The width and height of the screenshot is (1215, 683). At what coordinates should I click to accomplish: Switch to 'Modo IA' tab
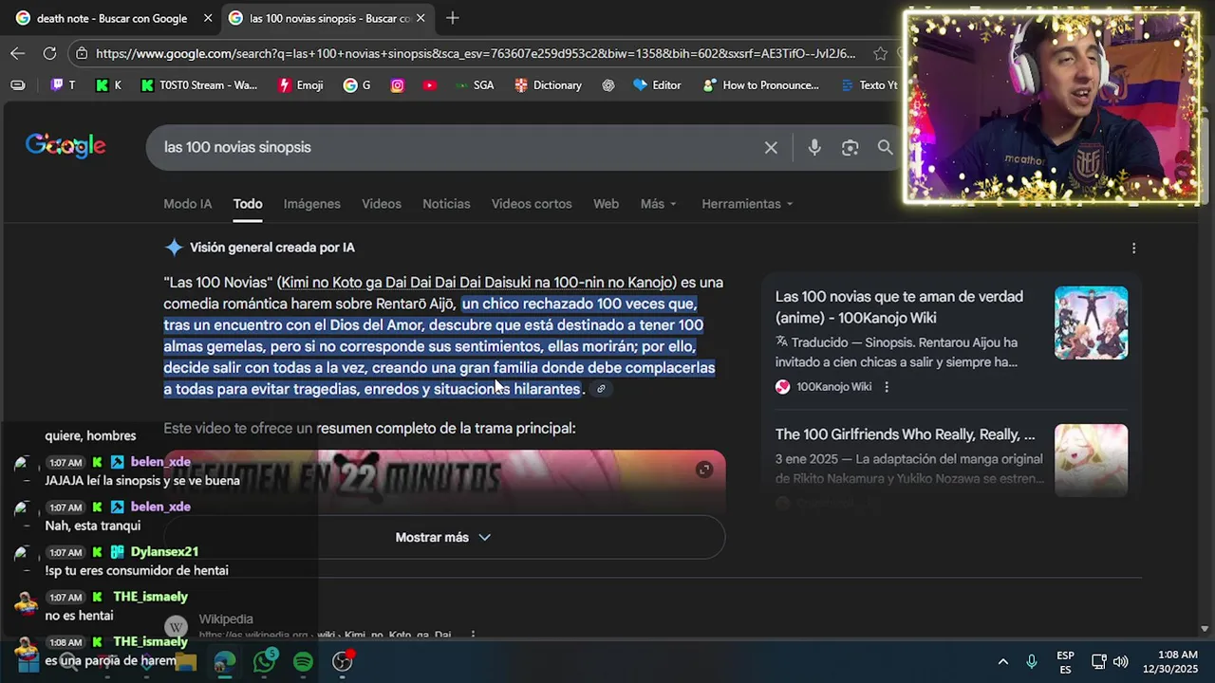pyautogui.click(x=188, y=204)
